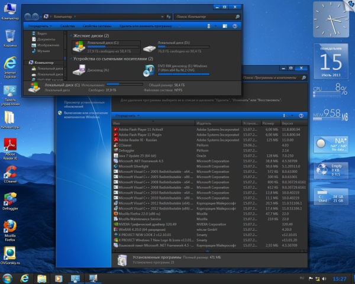
Task: Launch CCleaner from the desktop icon
Action: [9, 172]
